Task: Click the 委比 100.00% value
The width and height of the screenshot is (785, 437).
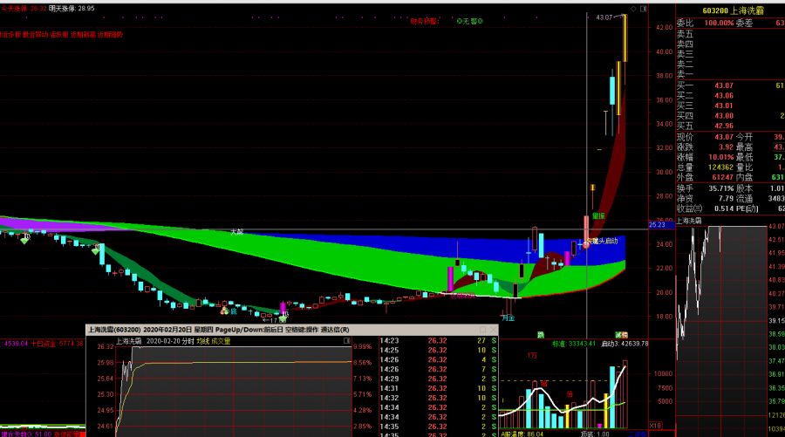Action: coord(719,23)
